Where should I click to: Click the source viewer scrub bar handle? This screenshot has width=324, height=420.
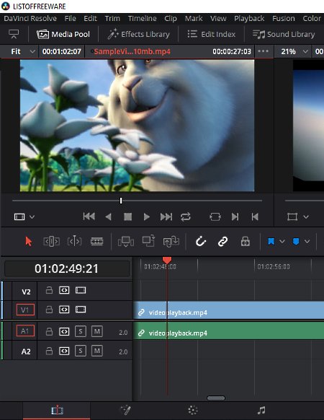coord(121,201)
